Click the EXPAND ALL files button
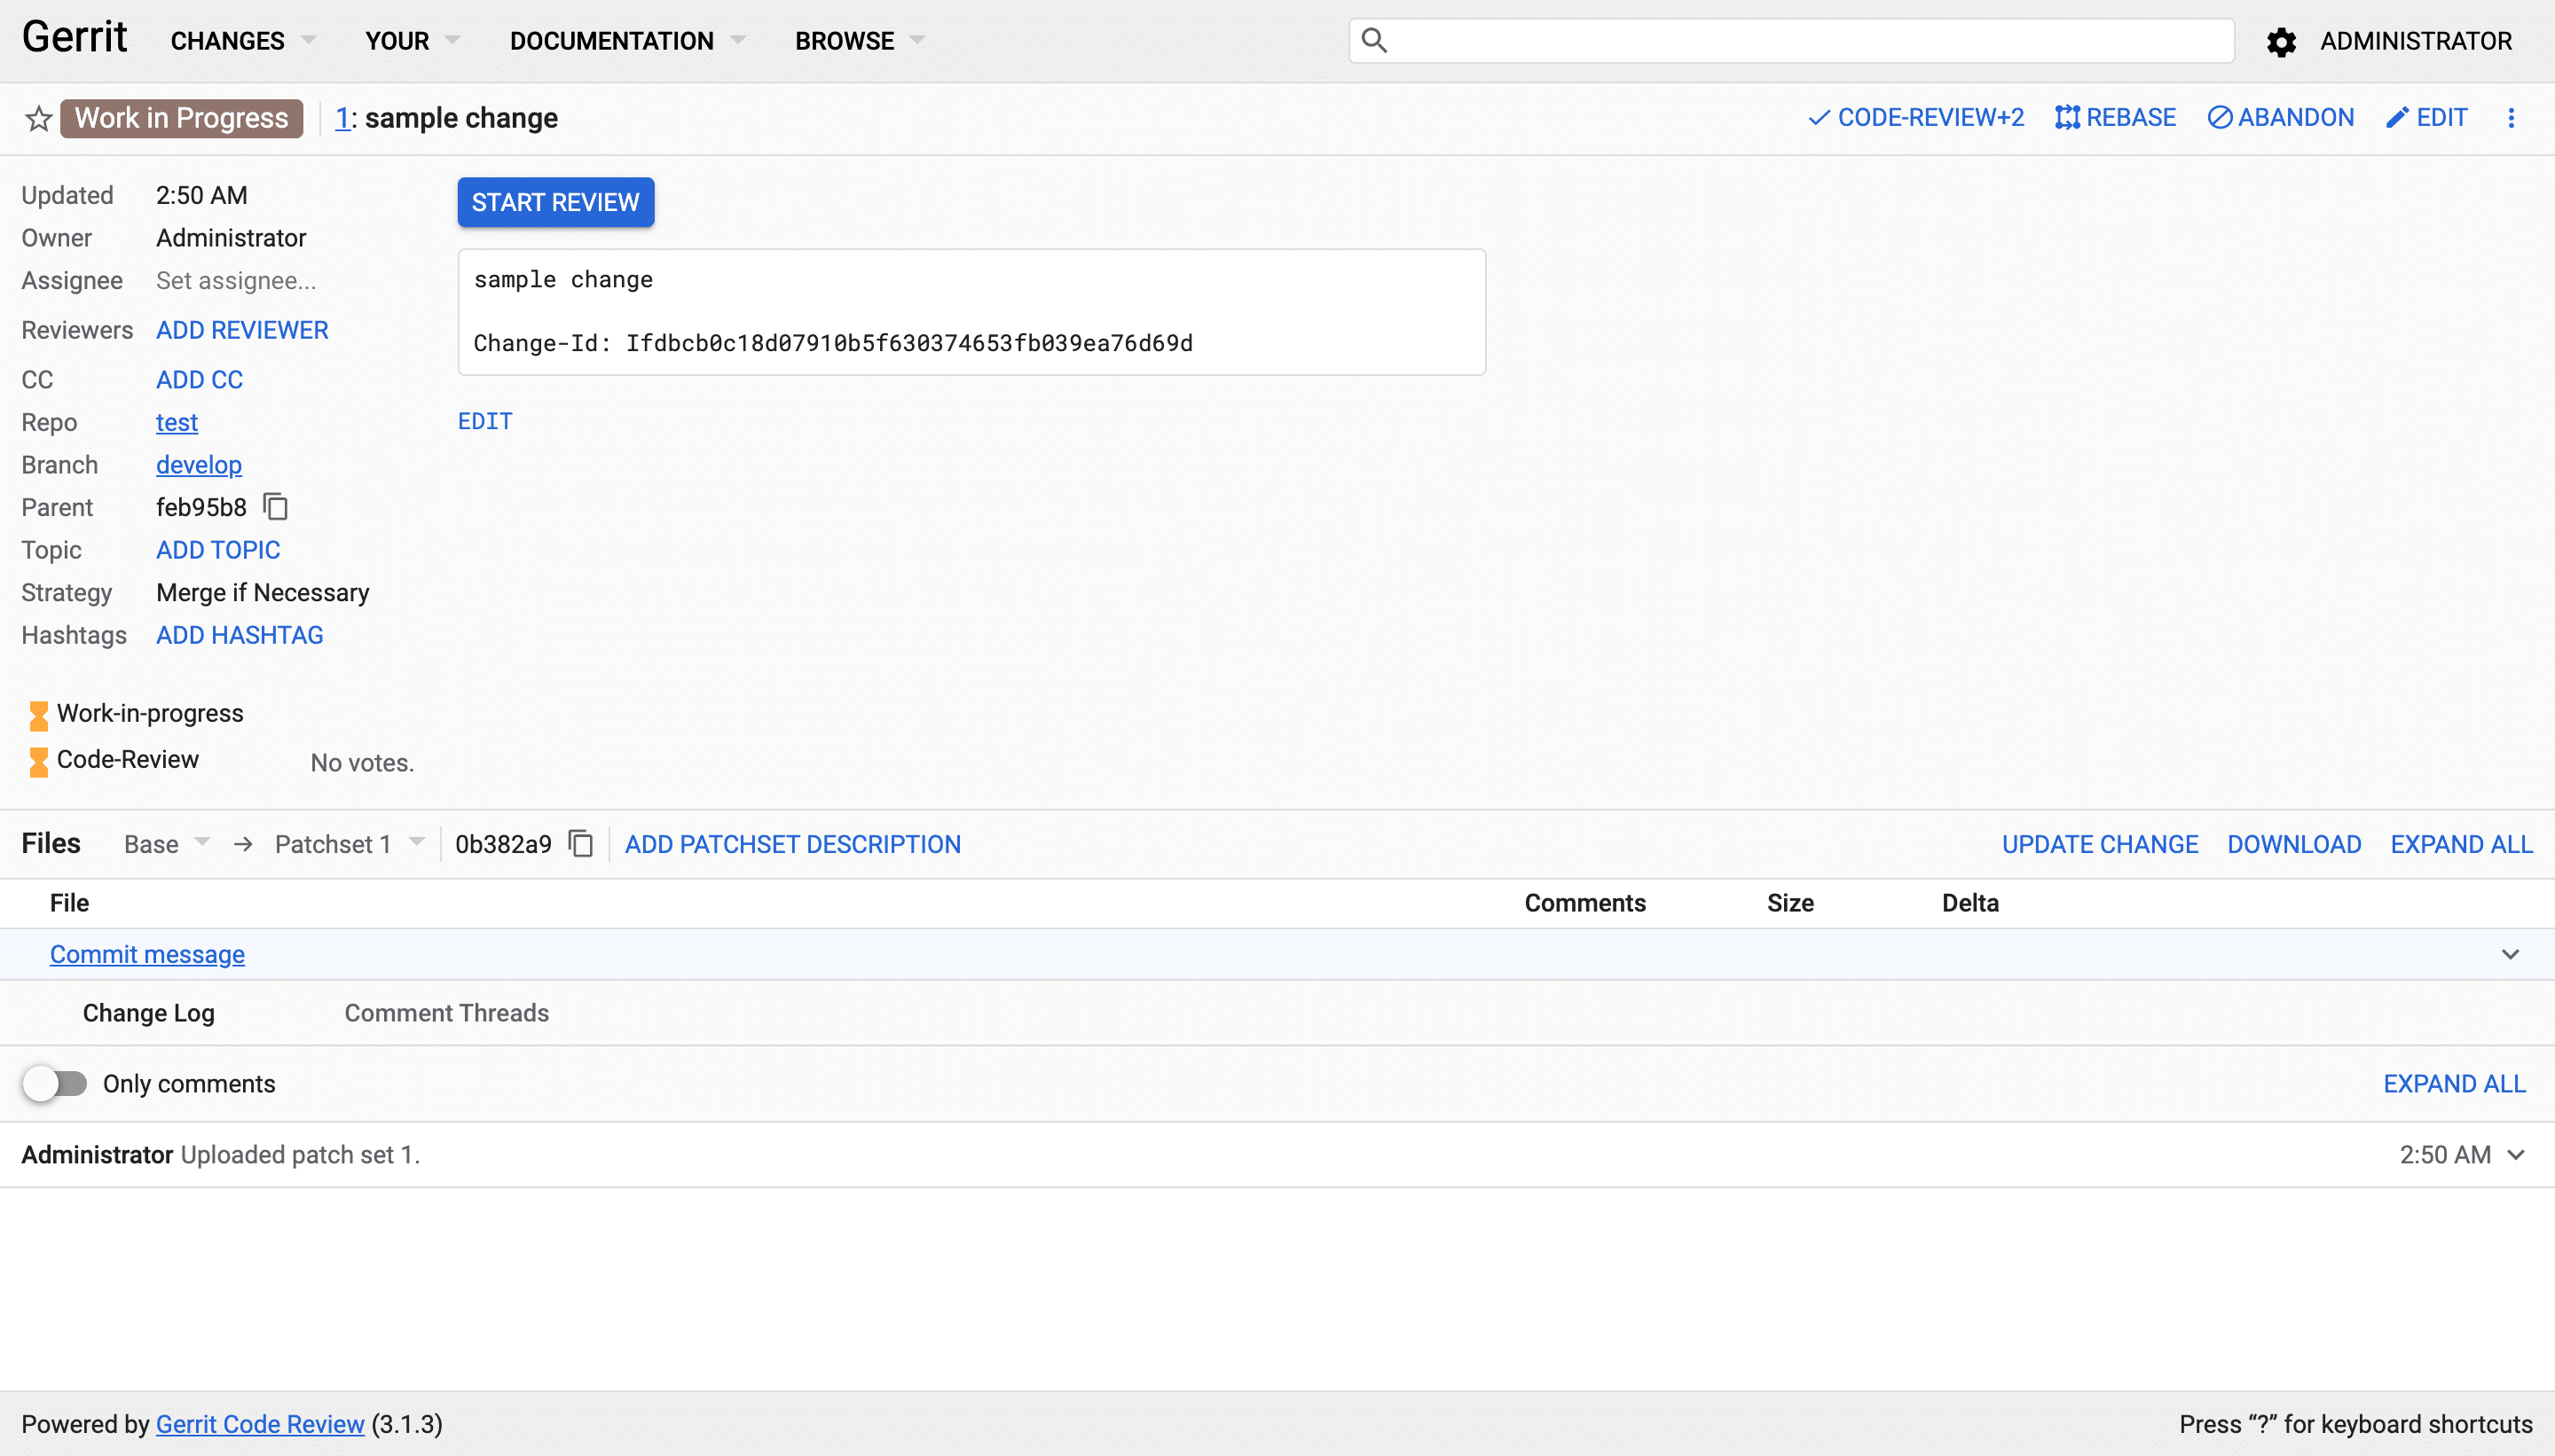The width and height of the screenshot is (2555, 1456). 2462,844
